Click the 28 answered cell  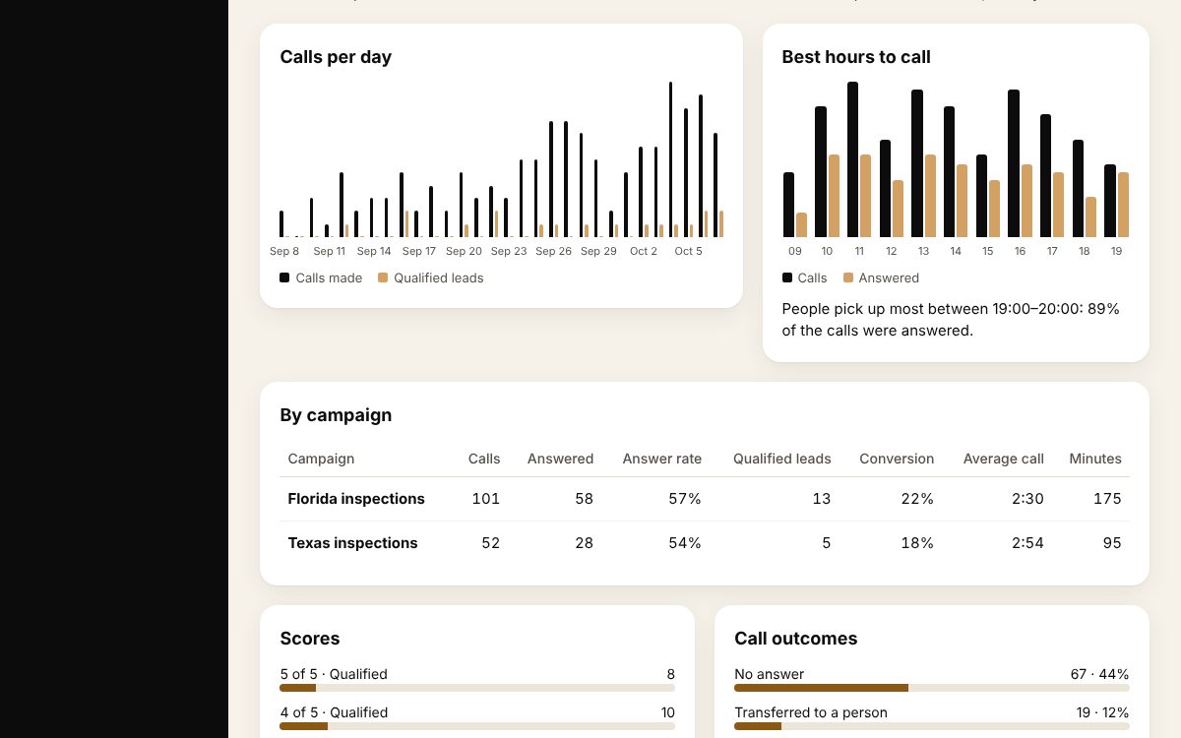pyautogui.click(x=585, y=543)
